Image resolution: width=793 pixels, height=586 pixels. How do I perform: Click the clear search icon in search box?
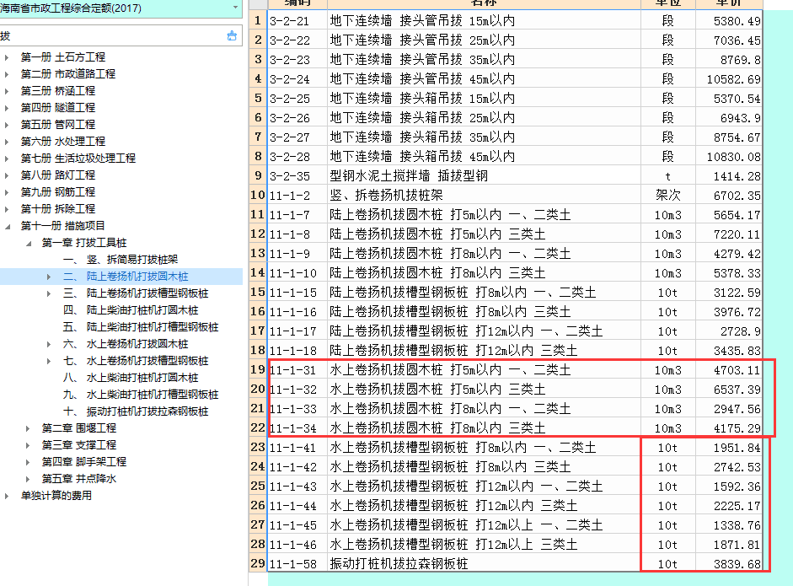[x=232, y=36]
